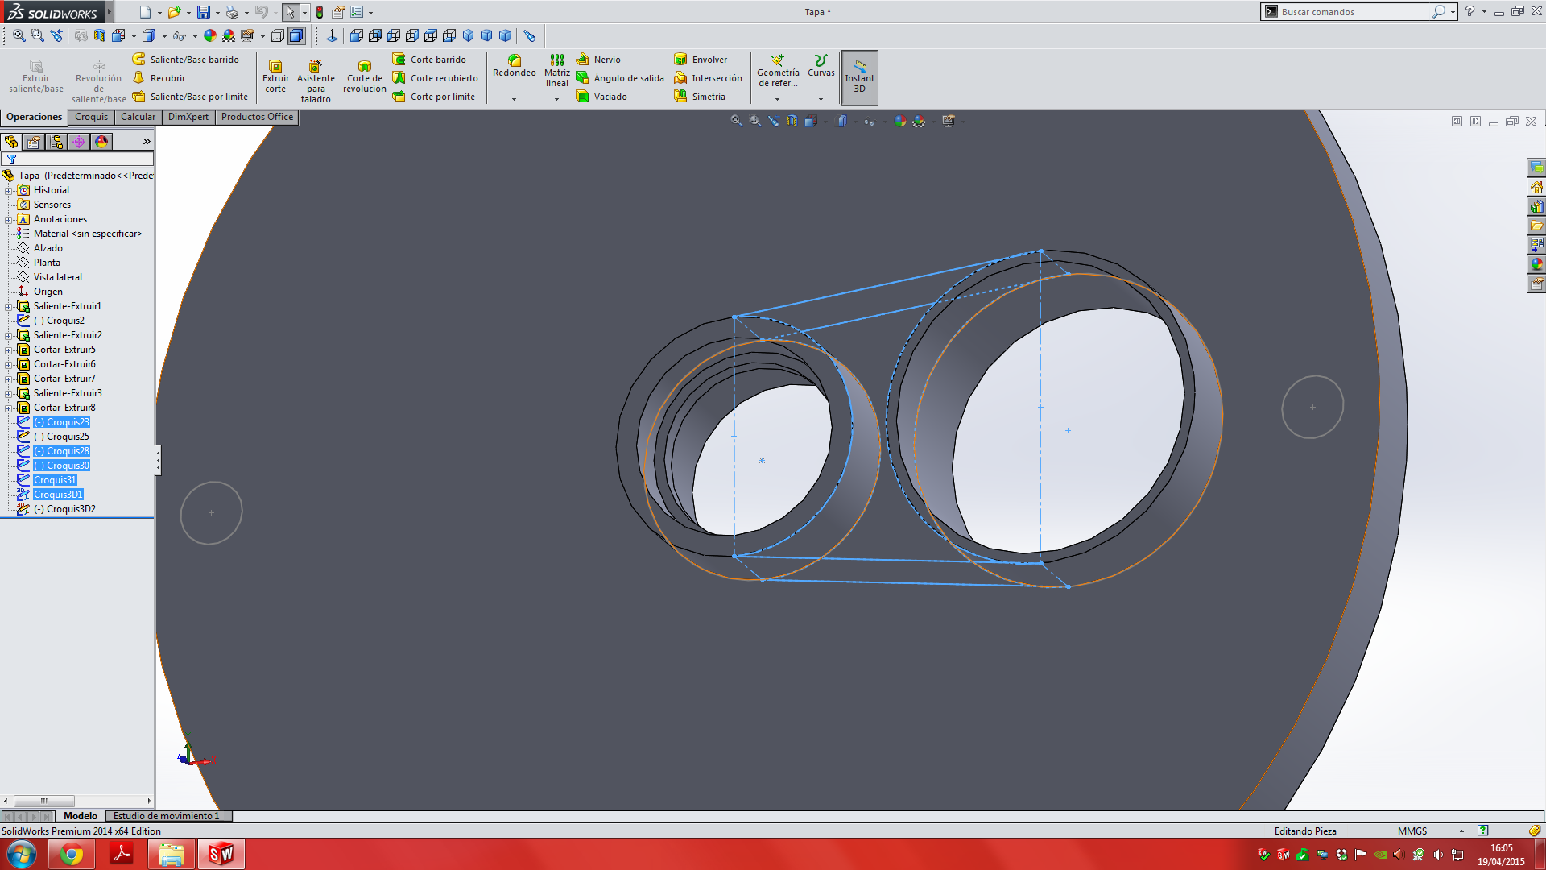This screenshot has width=1546, height=870.
Task: Select Croquis25 in the feature tree
Action: (x=61, y=437)
